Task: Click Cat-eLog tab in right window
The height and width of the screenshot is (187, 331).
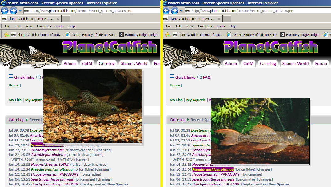Action: pos(268,64)
